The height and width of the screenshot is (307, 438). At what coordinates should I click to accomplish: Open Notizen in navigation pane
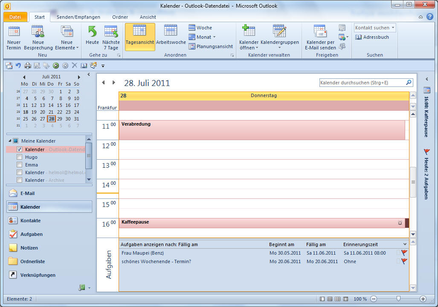[49, 248]
